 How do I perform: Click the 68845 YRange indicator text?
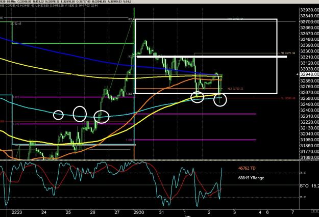point(251,178)
